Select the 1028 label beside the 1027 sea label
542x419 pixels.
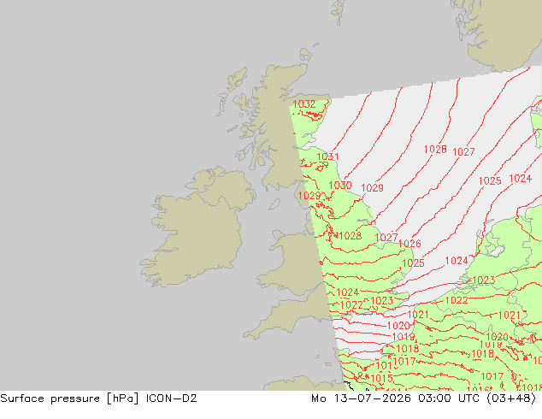click(435, 150)
